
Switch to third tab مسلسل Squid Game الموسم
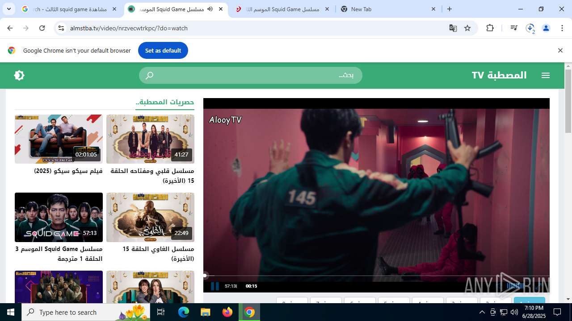click(282, 9)
